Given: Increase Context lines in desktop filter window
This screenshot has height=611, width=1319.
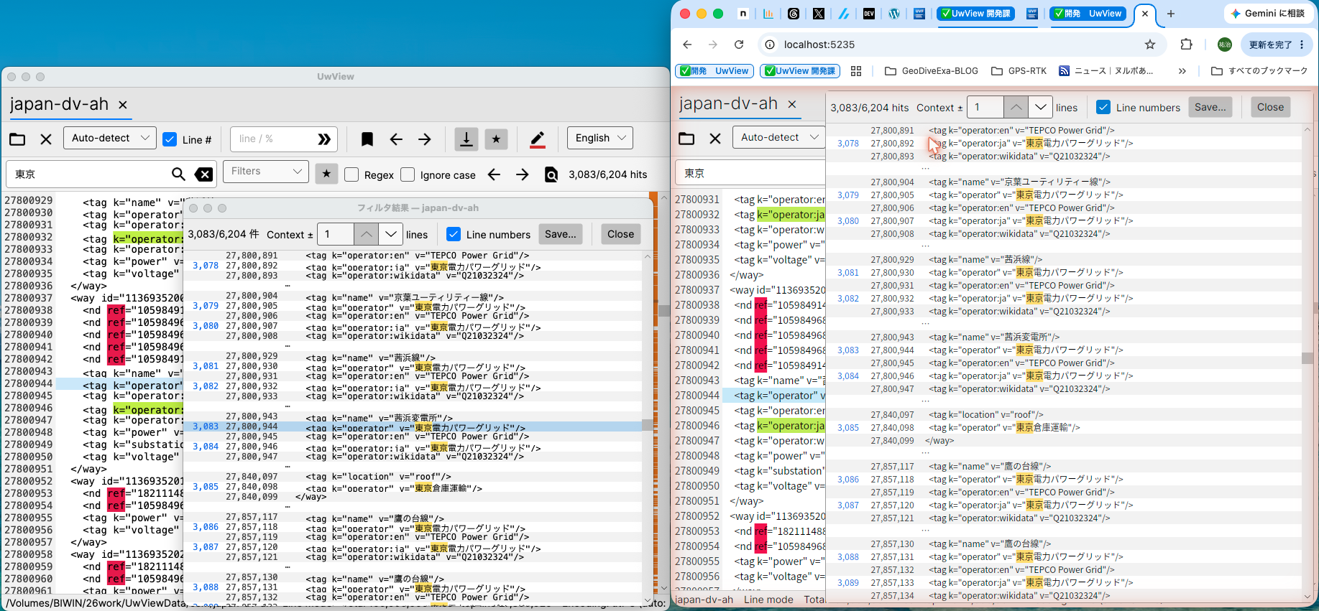Looking at the screenshot, I should click(366, 234).
